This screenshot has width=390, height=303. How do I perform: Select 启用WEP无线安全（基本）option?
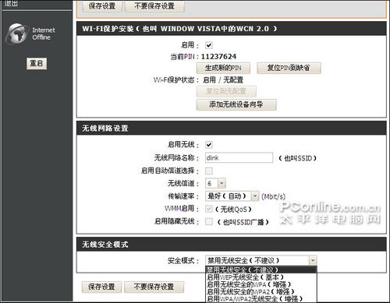coord(261,277)
